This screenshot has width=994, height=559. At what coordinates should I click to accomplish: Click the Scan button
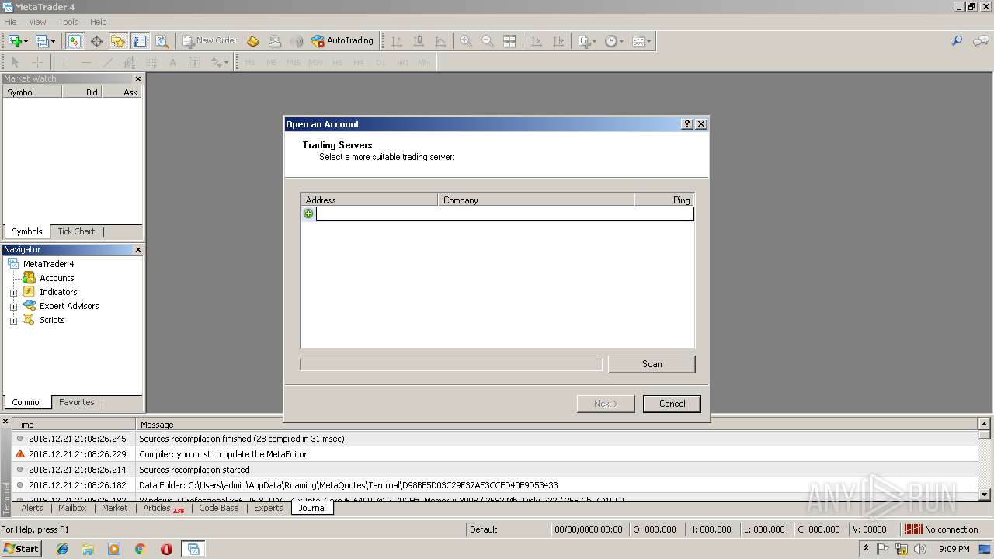(x=652, y=364)
